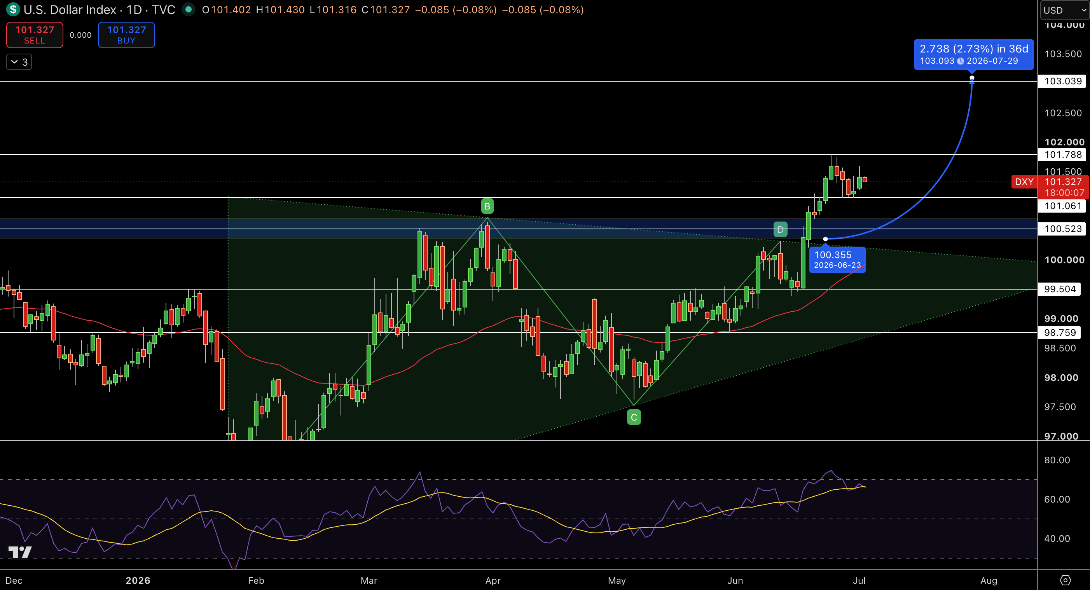Click the dollar symbol logo icon
Screen dimensions: 1090x590
pyautogui.click(x=13, y=9)
